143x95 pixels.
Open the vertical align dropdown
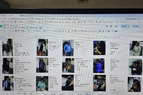[x=86, y=31]
